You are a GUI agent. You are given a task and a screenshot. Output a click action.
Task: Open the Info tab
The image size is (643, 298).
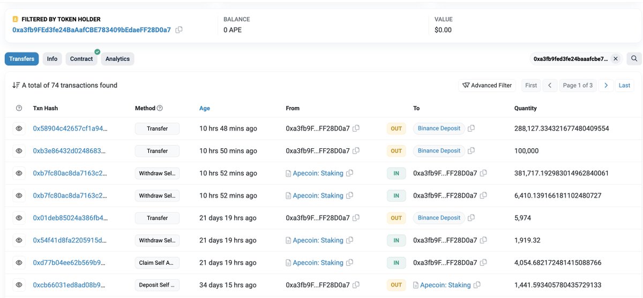point(52,59)
